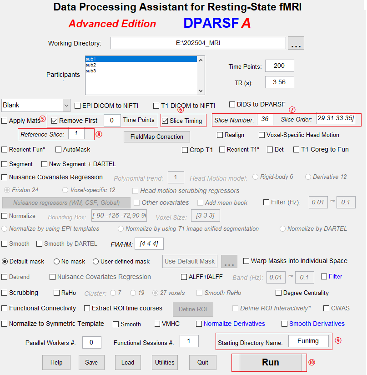Enable the VMHC checkbox
Screen dimensions: 367x375
pos(157,324)
